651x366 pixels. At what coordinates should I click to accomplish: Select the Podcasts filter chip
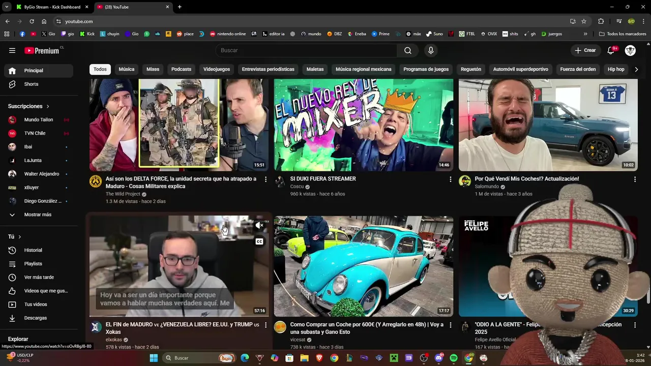tap(181, 69)
